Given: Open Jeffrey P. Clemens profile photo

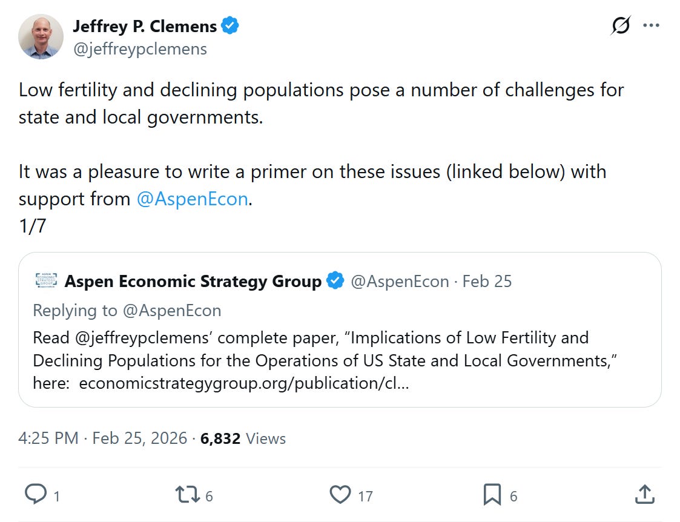Looking at the screenshot, I should [41, 37].
